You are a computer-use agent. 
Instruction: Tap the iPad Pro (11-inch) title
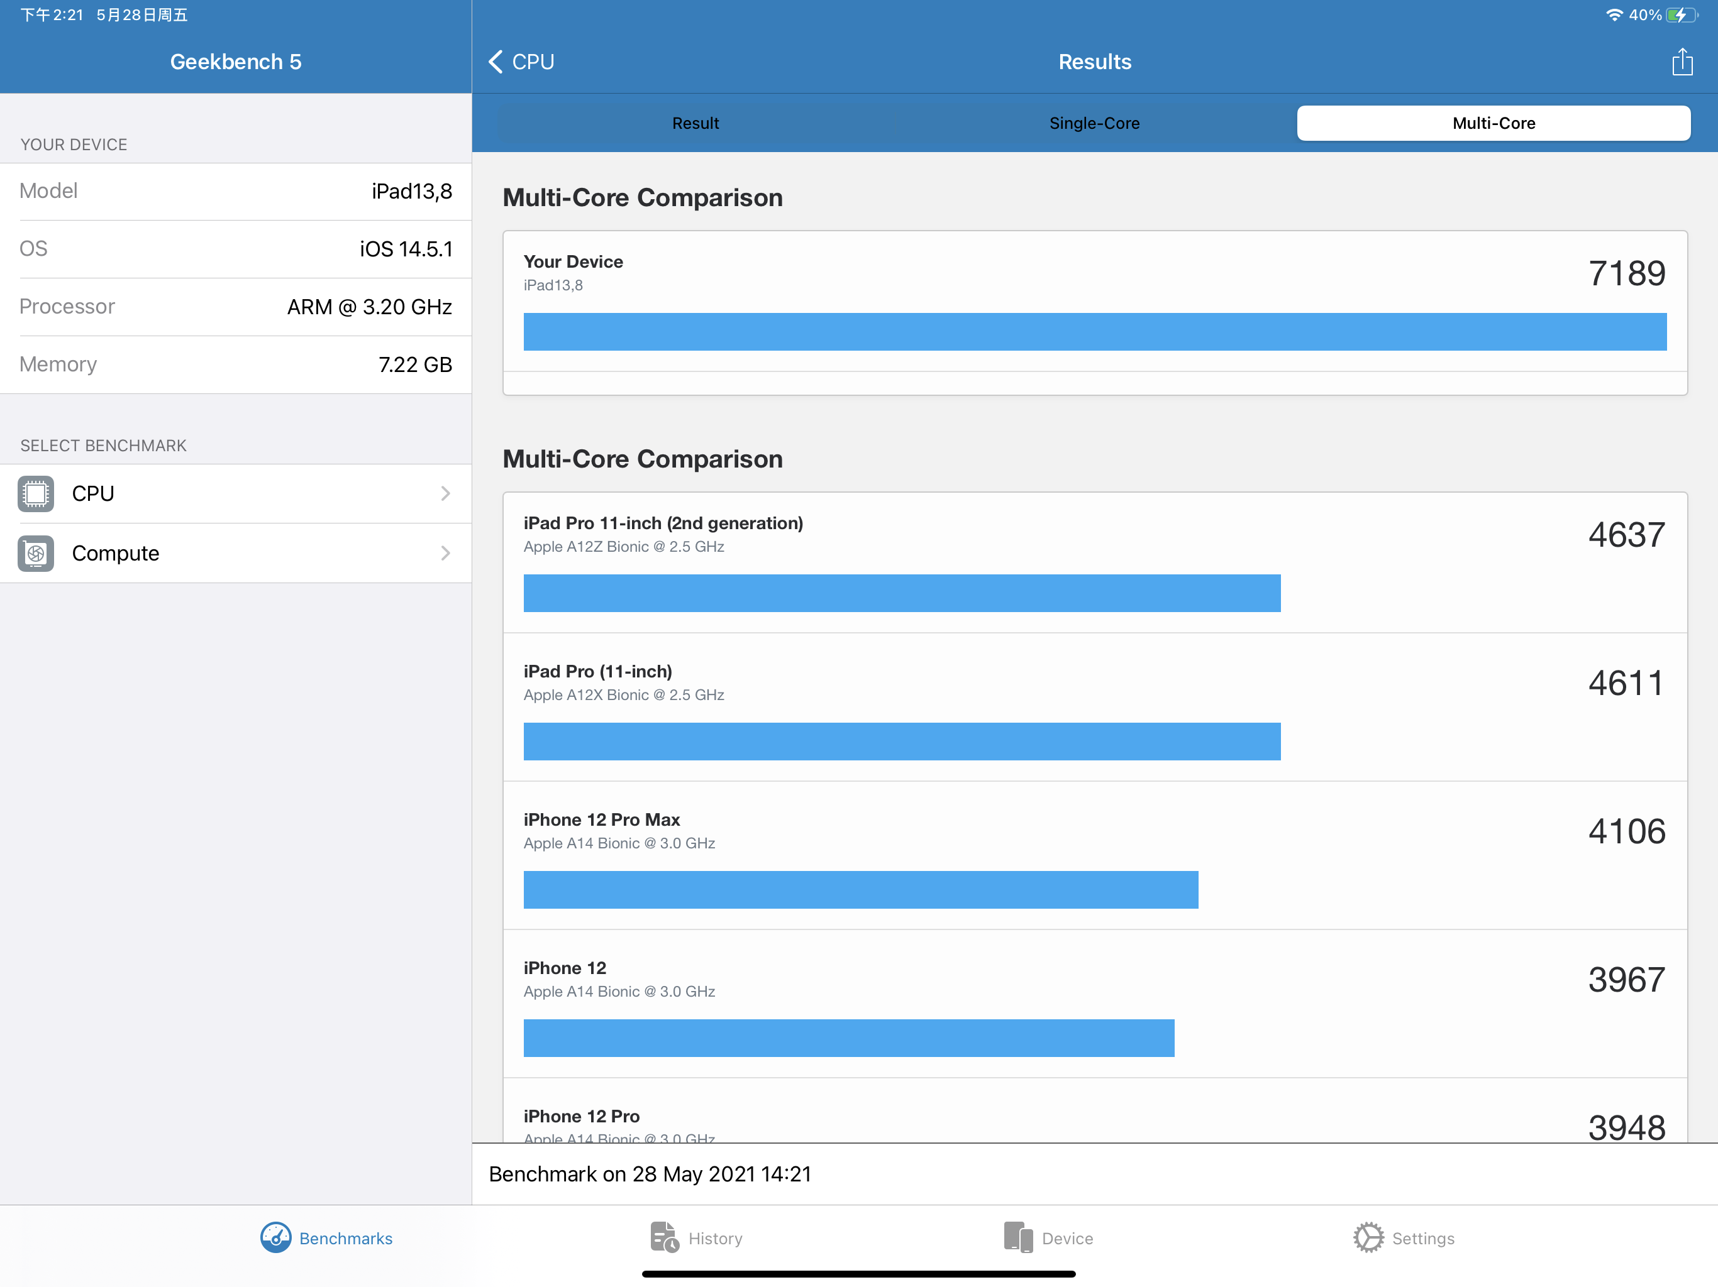pyautogui.click(x=598, y=671)
